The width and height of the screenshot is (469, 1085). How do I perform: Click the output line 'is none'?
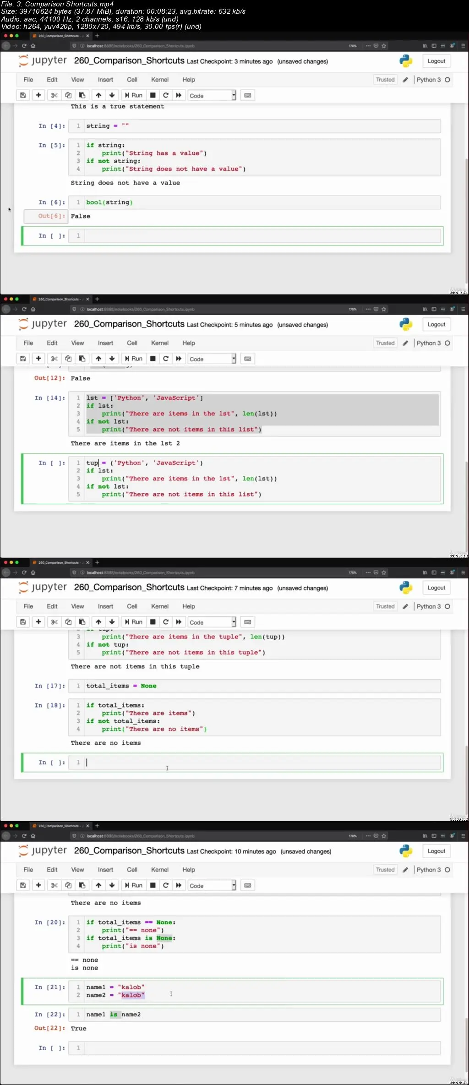click(x=84, y=968)
